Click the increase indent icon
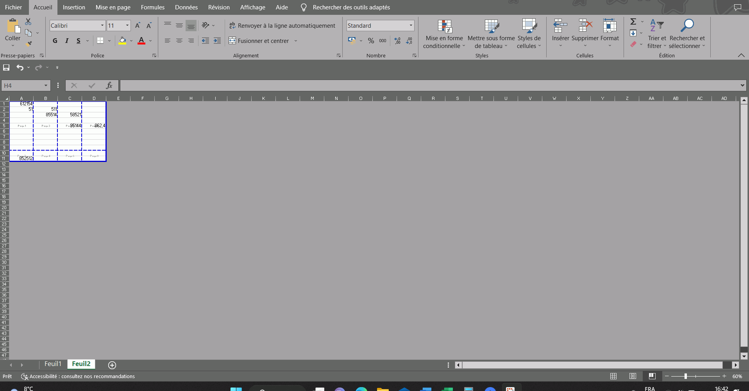749x391 pixels. coord(217,41)
